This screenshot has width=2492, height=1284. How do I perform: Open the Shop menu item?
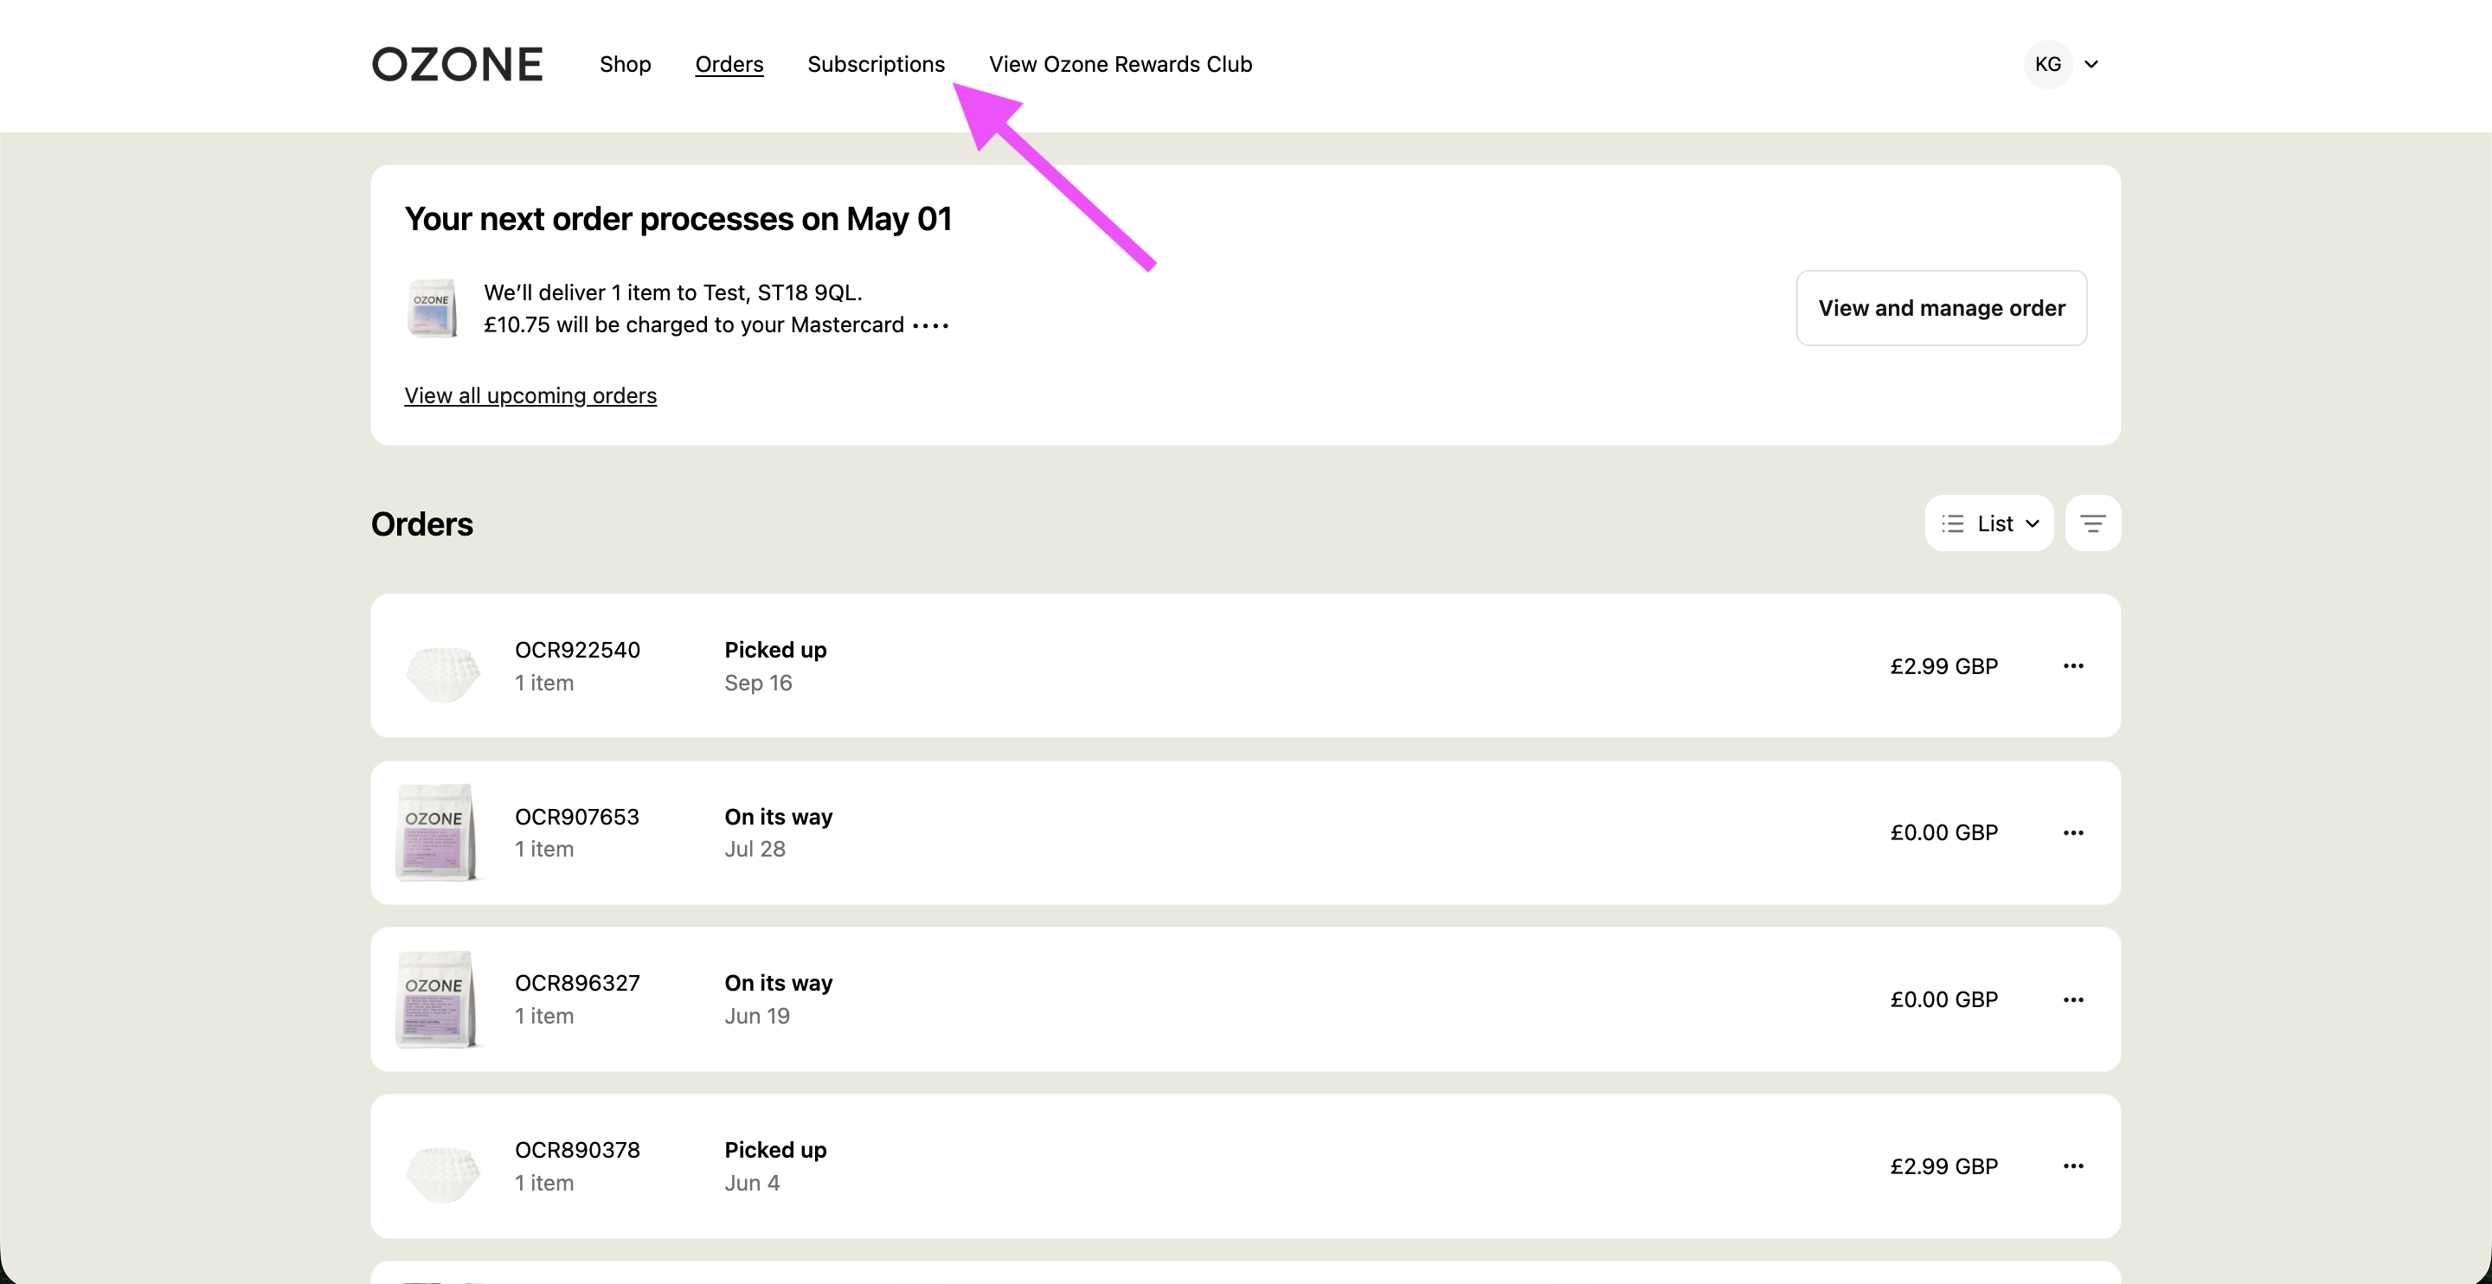point(625,64)
